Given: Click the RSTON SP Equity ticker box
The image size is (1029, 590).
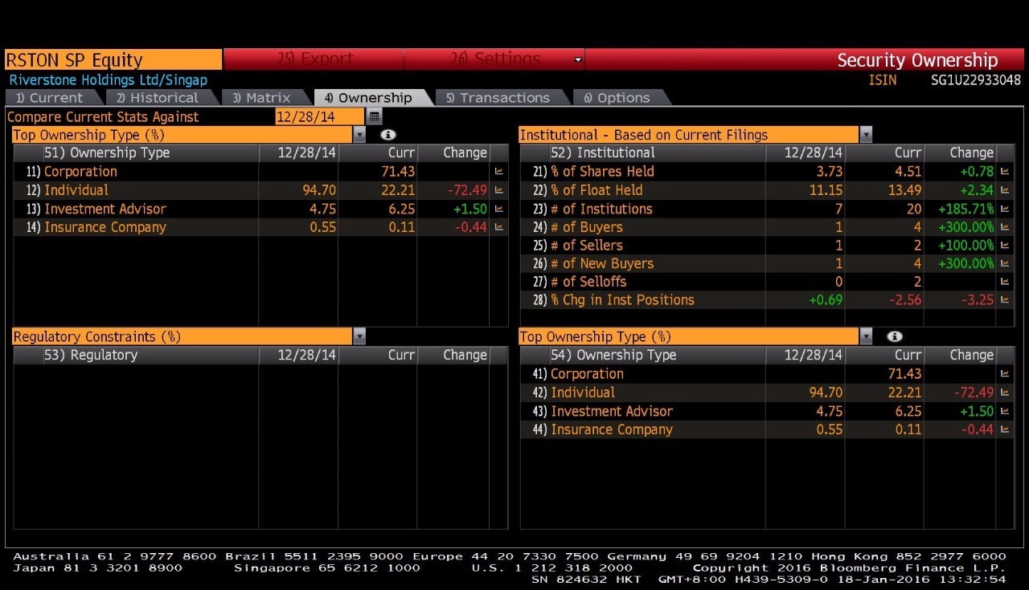Looking at the screenshot, I should (113, 60).
